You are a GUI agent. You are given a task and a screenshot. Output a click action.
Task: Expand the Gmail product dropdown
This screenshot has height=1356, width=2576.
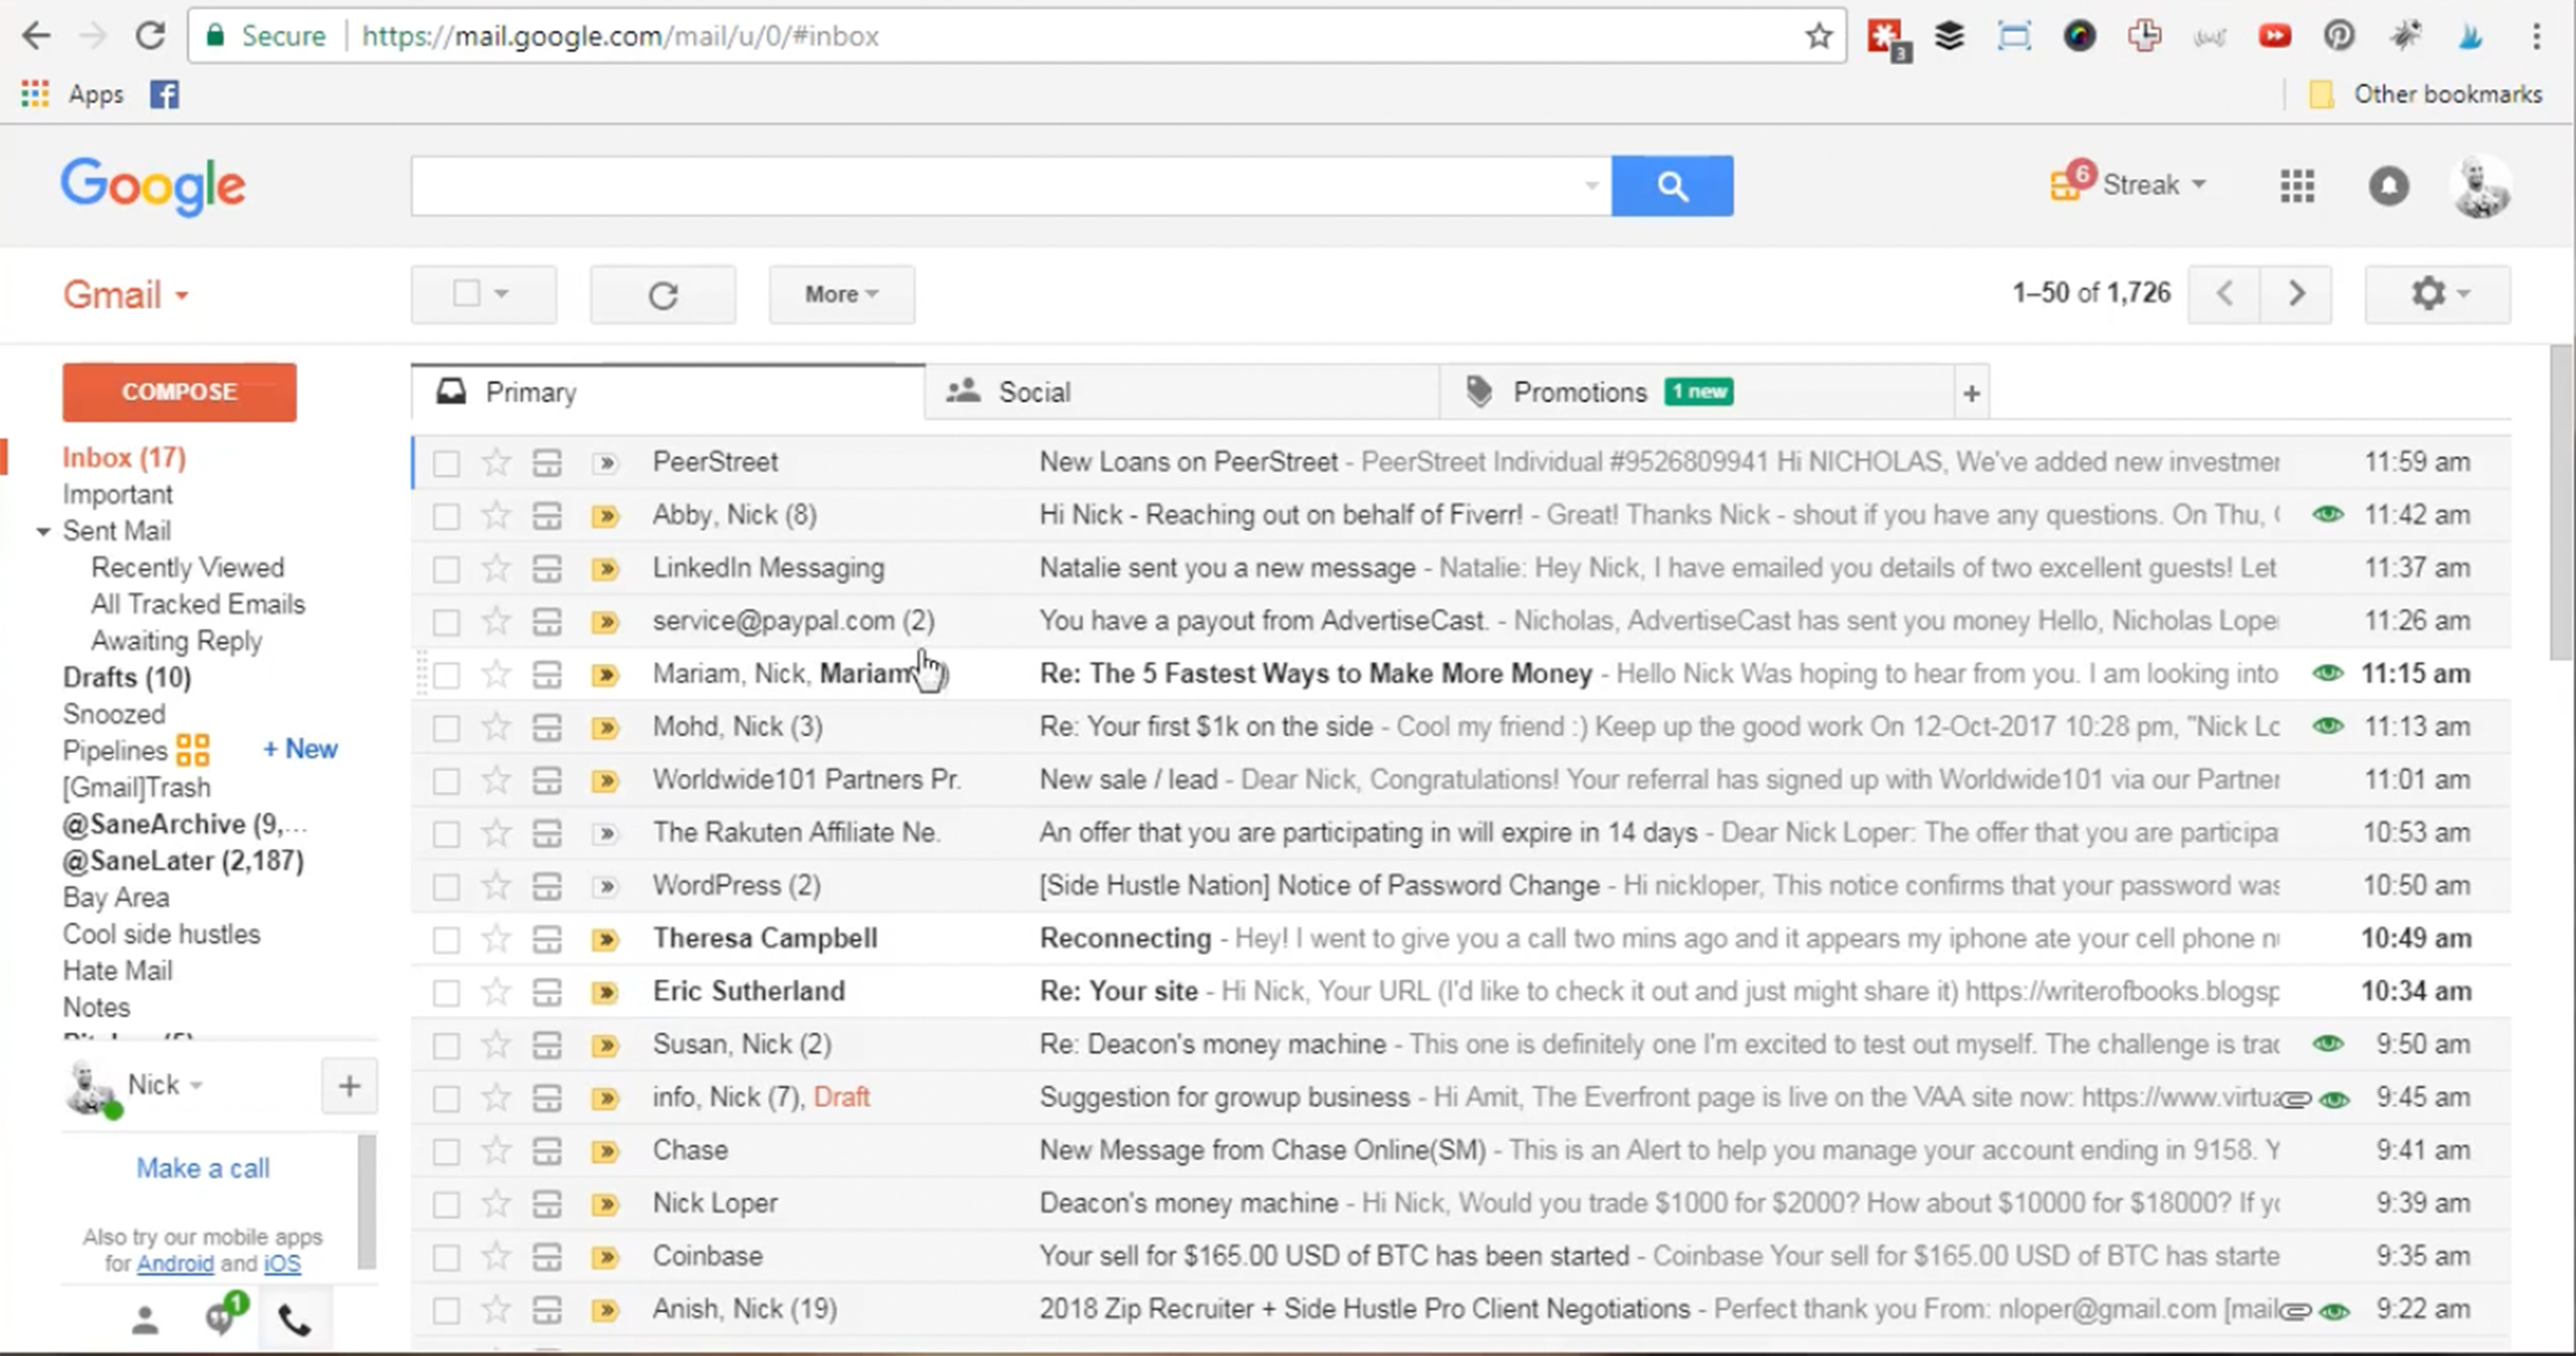tap(126, 295)
